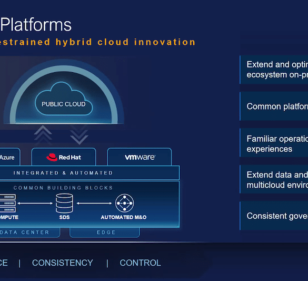308x281 pixels.
Task: Click the Edge tab
Action: (x=105, y=232)
